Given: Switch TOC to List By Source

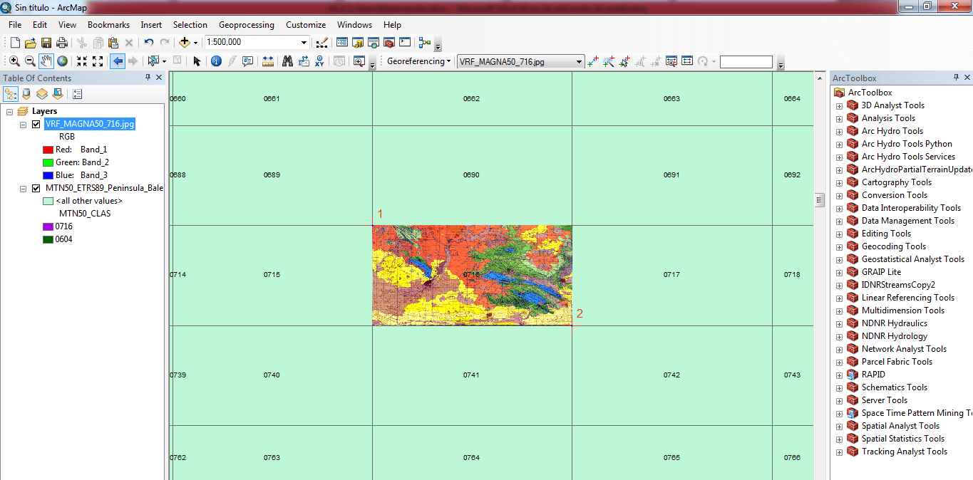Looking at the screenshot, I should (26, 94).
